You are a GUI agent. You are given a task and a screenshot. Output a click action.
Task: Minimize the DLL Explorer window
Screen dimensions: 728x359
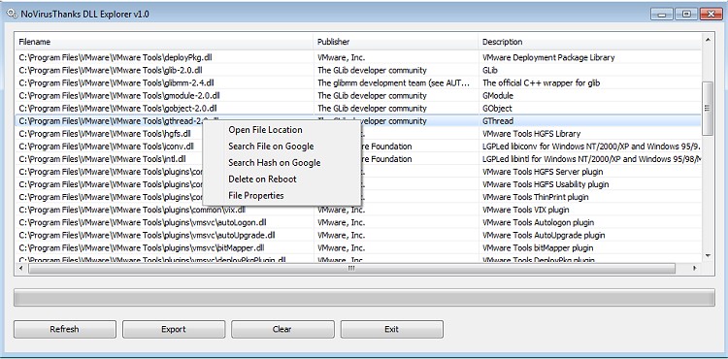point(662,14)
